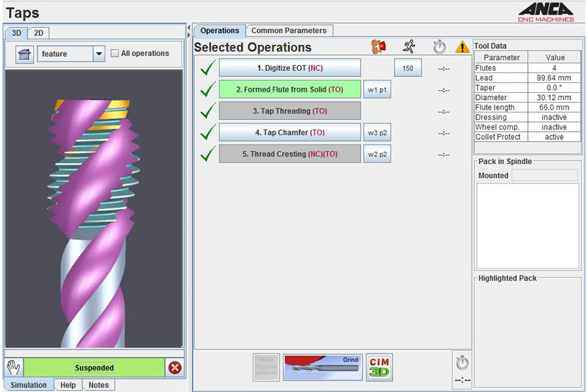Image resolution: width=588 pixels, height=392 pixels.
Task: Switch to the 2D view tab
Action: pyautogui.click(x=39, y=33)
